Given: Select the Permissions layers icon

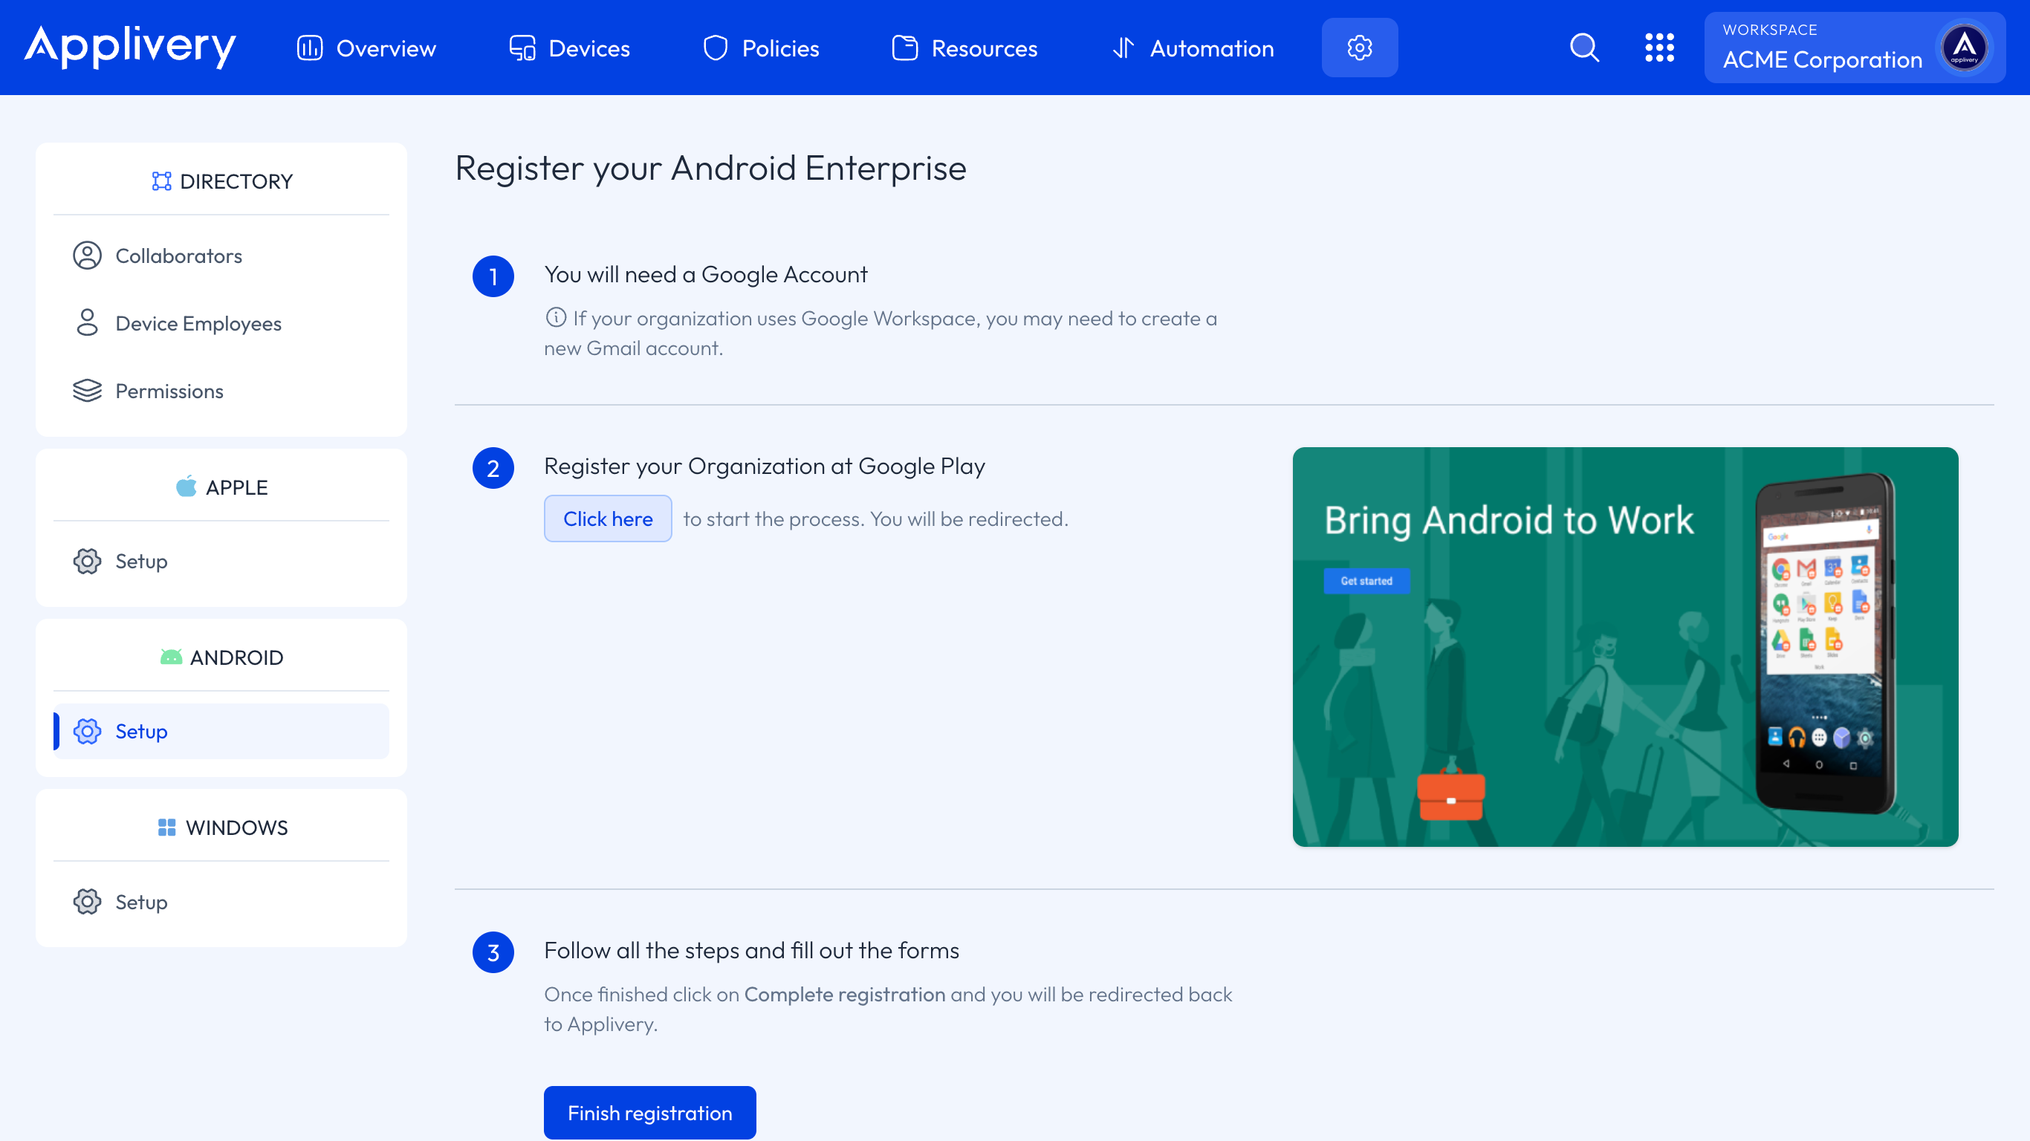Looking at the screenshot, I should pyautogui.click(x=86, y=391).
